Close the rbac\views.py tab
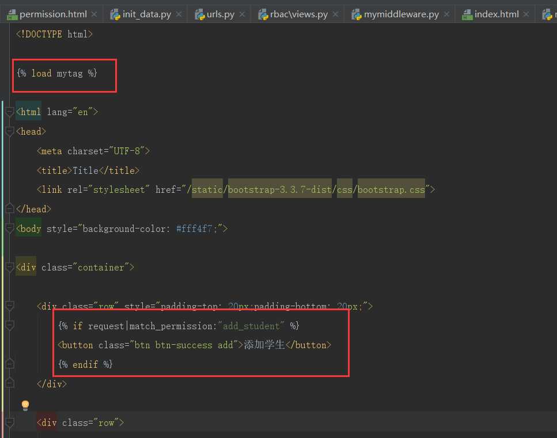Image resolution: width=557 pixels, height=438 pixels. click(x=335, y=14)
